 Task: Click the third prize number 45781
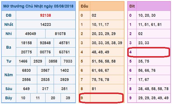[64, 43]
